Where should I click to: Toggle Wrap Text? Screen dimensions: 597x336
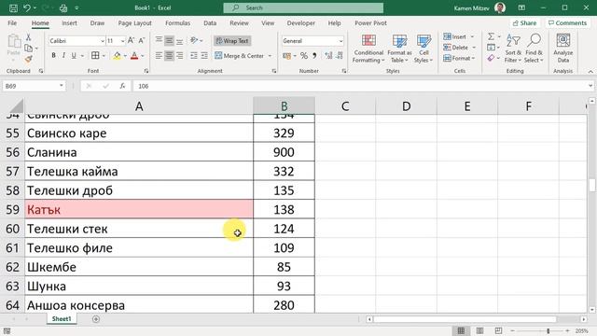(x=232, y=41)
